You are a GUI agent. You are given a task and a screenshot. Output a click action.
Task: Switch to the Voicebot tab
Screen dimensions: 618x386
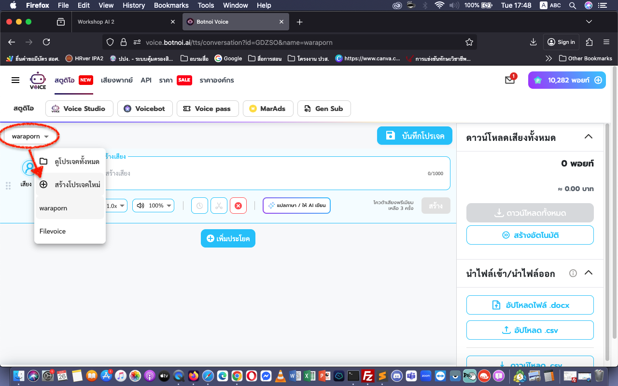(144, 109)
